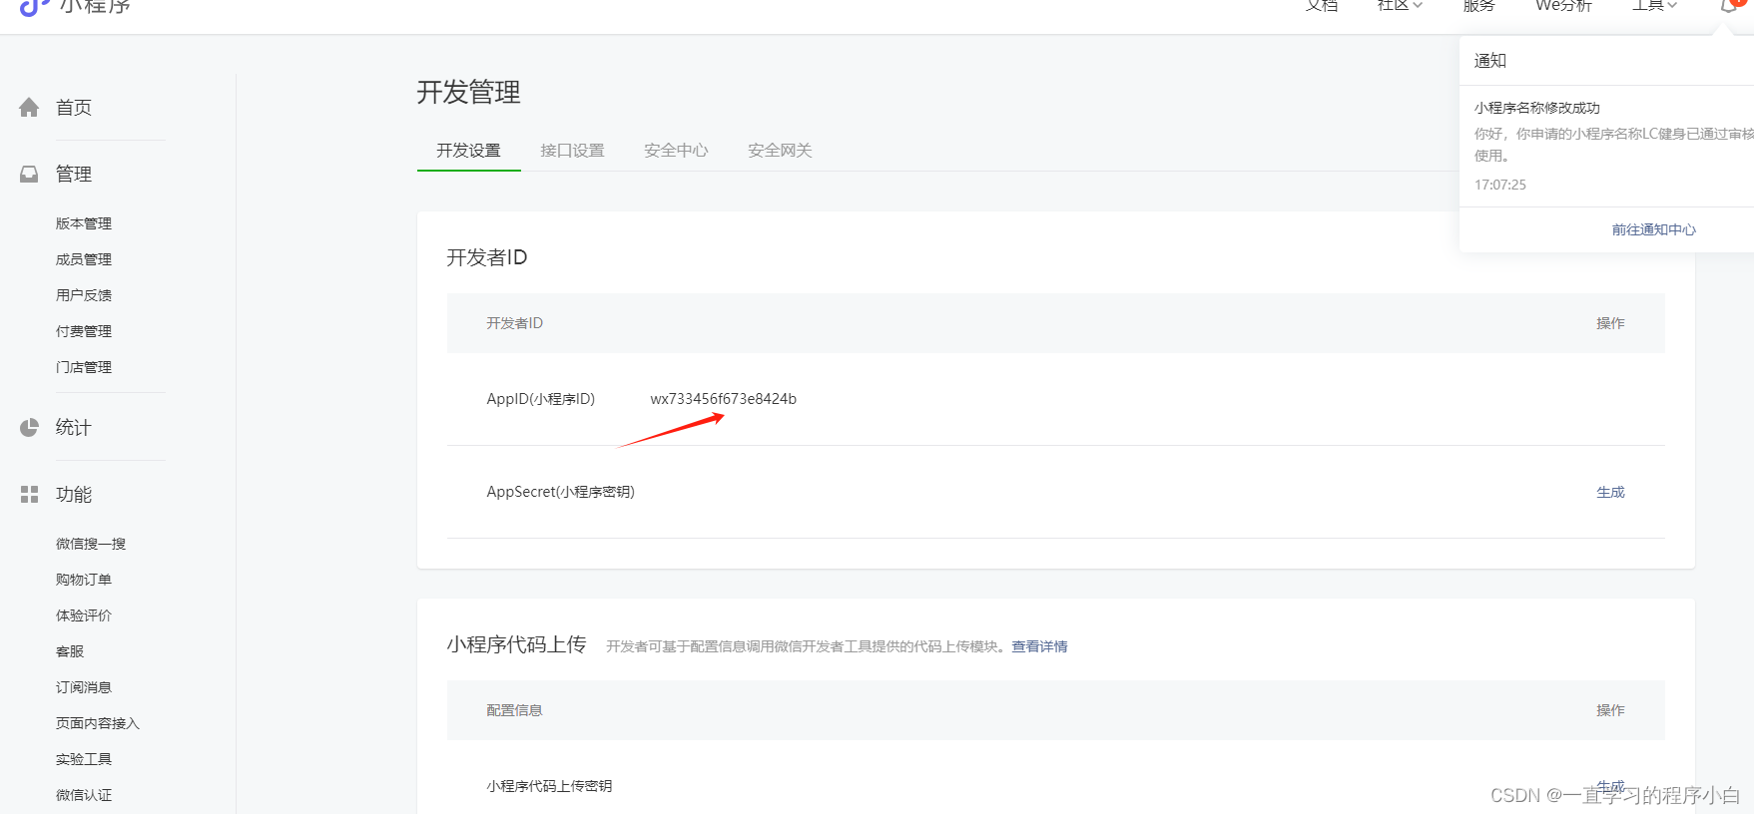This screenshot has height=814, width=1754.
Task: Open 体验评价 feature
Action: [84, 615]
